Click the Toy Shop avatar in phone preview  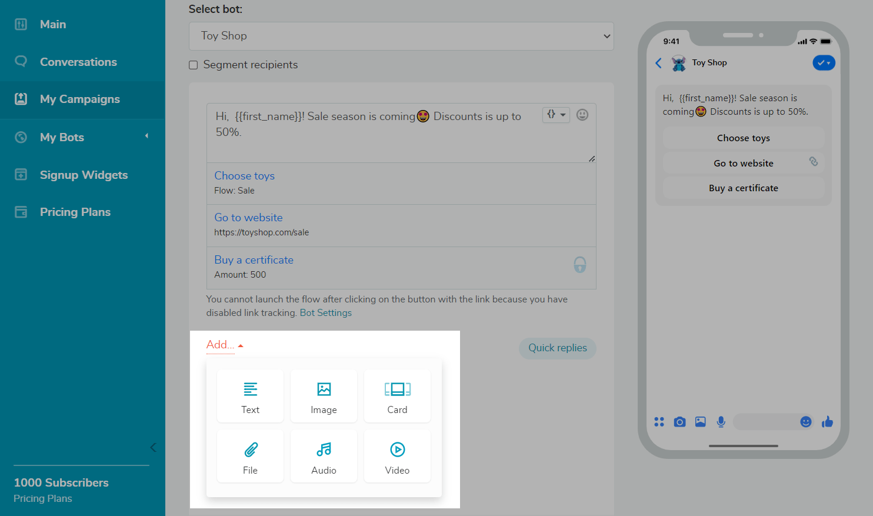click(679, 63)
